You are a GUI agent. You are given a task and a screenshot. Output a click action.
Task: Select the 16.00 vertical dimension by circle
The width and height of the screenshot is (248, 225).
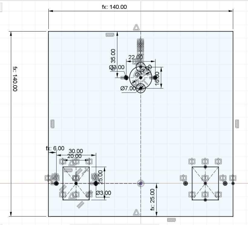point(157,78)
